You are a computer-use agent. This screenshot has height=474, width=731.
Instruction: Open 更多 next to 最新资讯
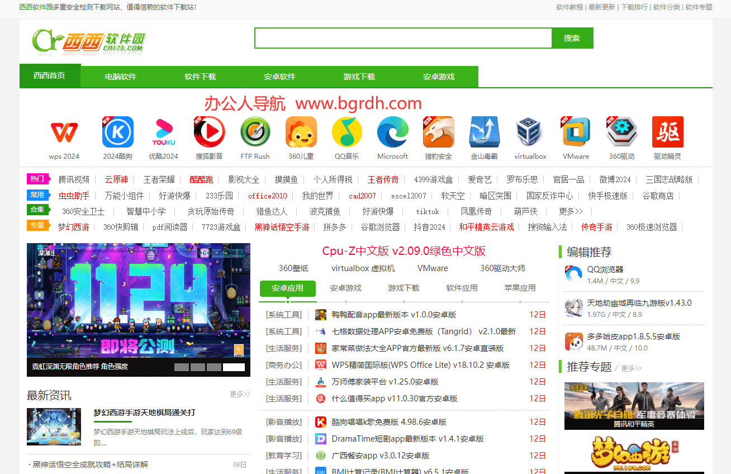pyautogui.click(x=239, y=394)
